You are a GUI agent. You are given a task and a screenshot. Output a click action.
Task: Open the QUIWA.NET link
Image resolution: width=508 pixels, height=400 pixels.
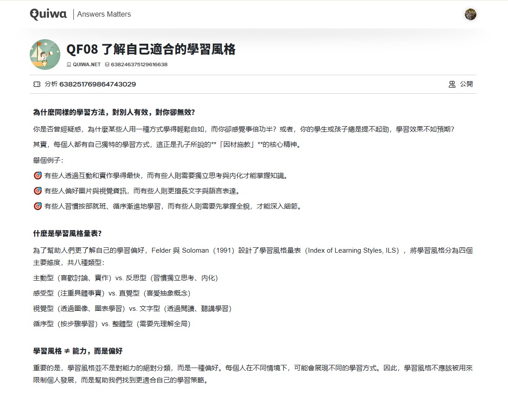86,64
